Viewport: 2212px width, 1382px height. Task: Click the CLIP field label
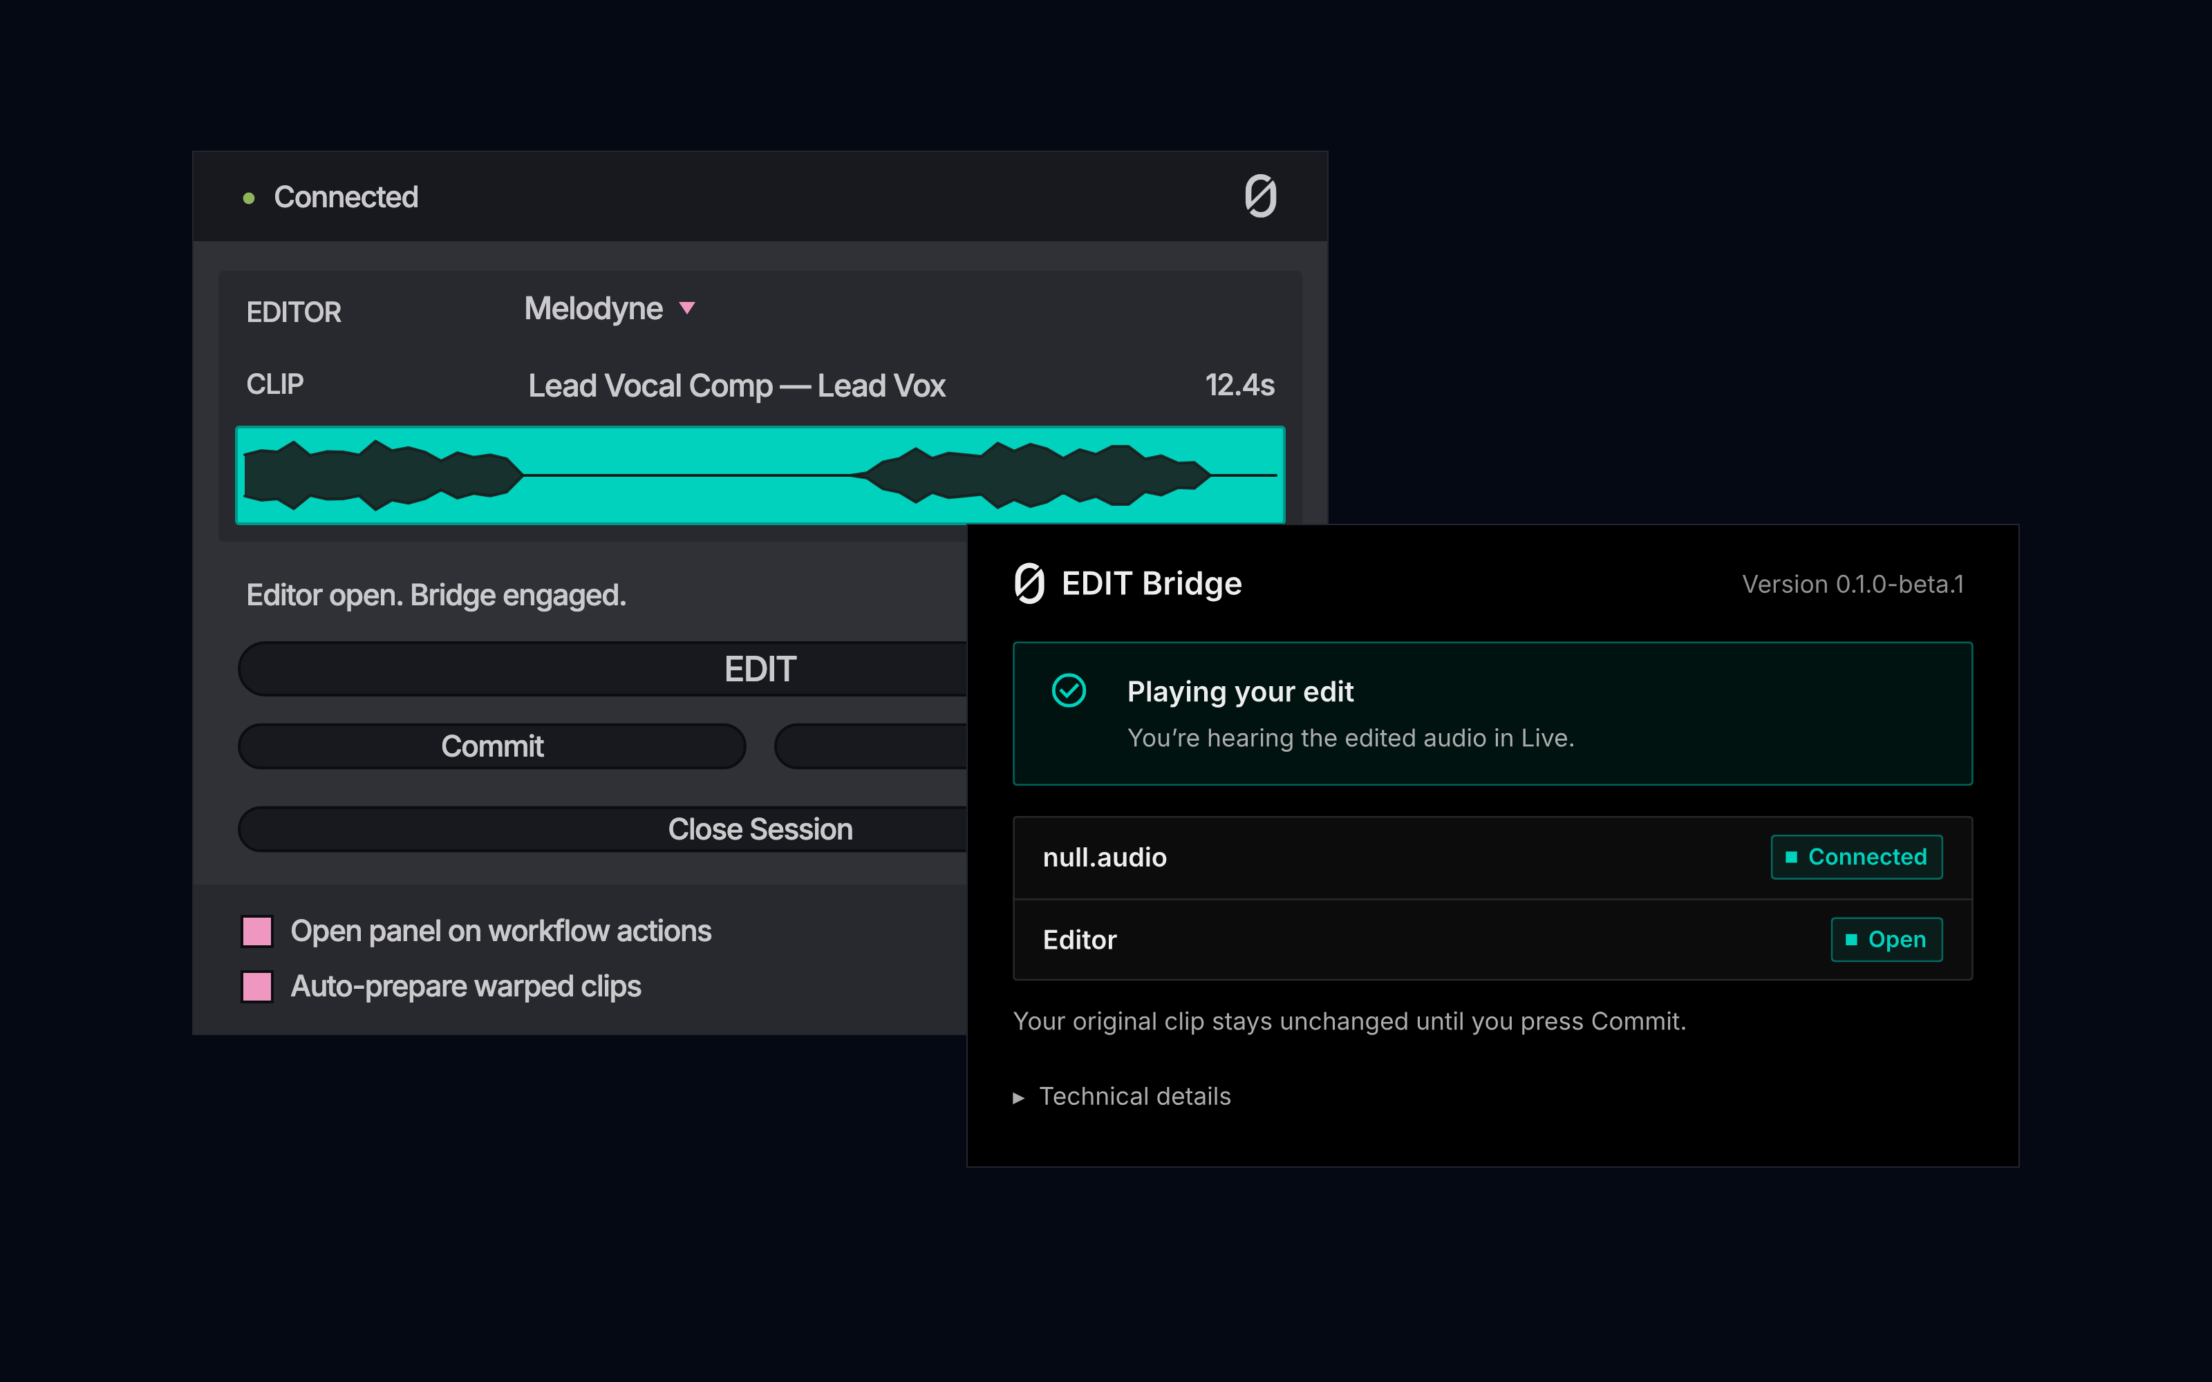[x=275, y=384]
